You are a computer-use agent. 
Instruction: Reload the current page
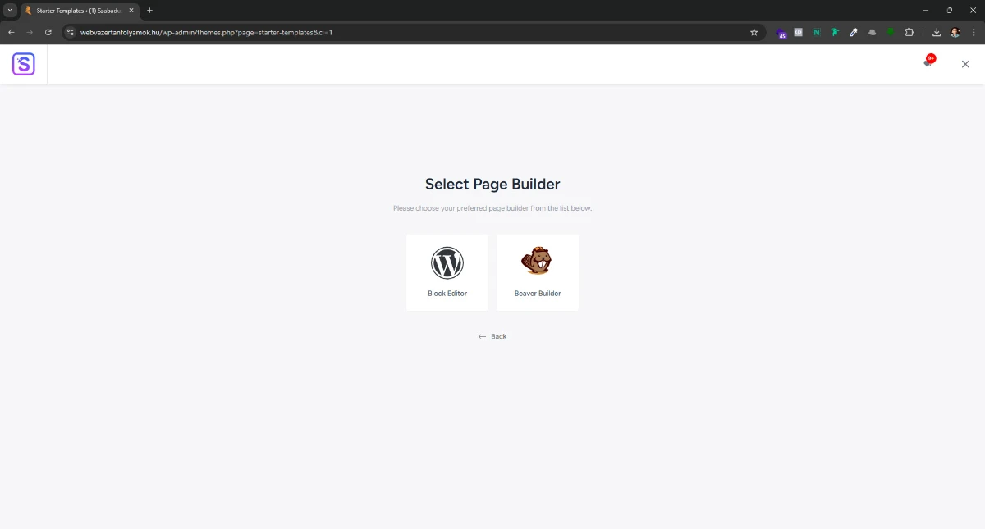(x=48, y=32)
